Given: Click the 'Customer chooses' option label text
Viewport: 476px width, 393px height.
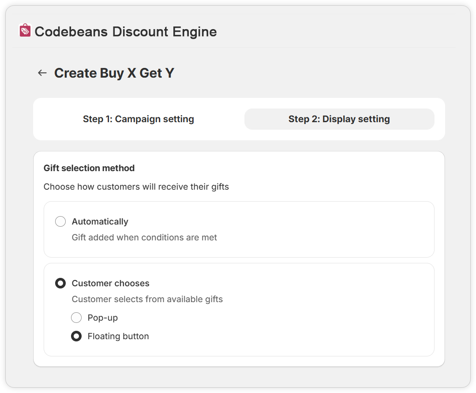Looking at the screenshot, I should tap(111, 283).
